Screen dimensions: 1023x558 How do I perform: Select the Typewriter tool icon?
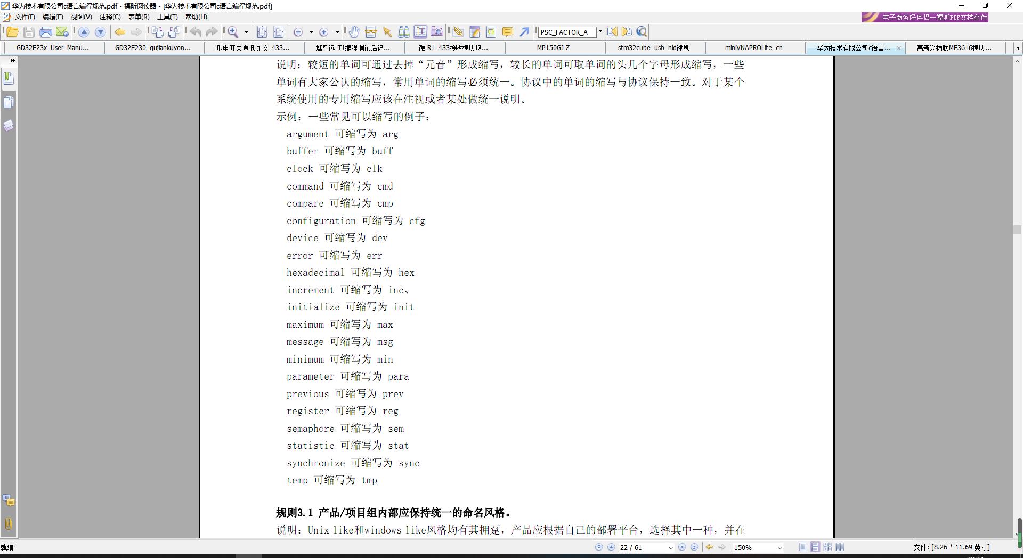point(491,32)
